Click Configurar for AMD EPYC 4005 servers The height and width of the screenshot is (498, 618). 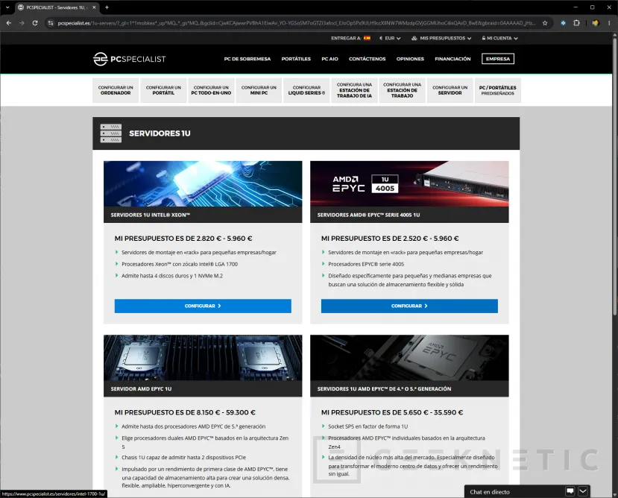[409, 306]
